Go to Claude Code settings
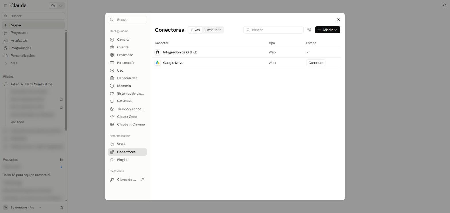Screen dimensions: 450x213 coord(127,117)
